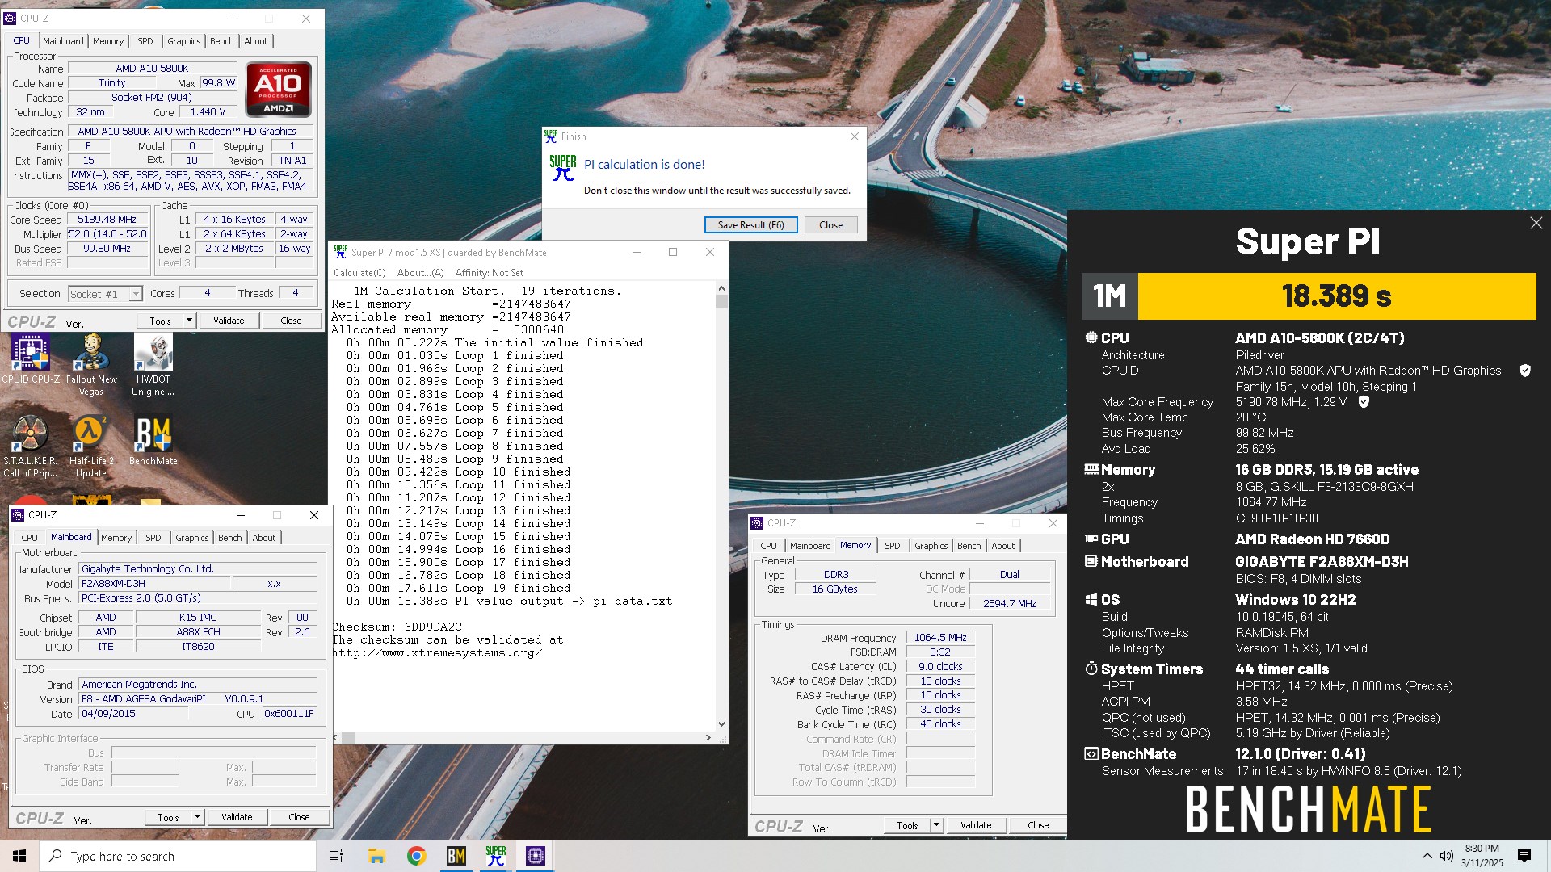Click Validate in CPU-Z Mainboard window
1551x872 pixels.
coord(237,817)
